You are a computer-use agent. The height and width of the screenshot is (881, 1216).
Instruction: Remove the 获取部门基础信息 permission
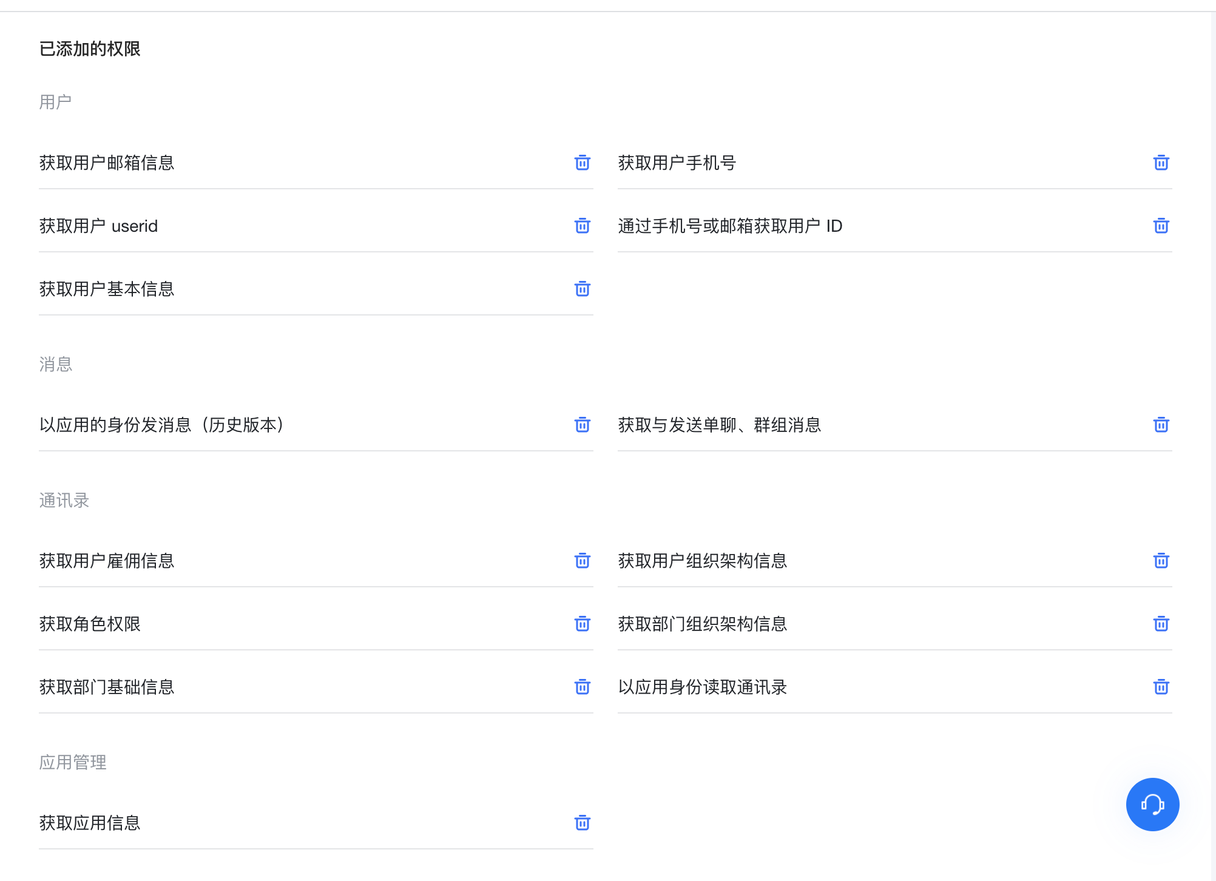tap(582, 687)
